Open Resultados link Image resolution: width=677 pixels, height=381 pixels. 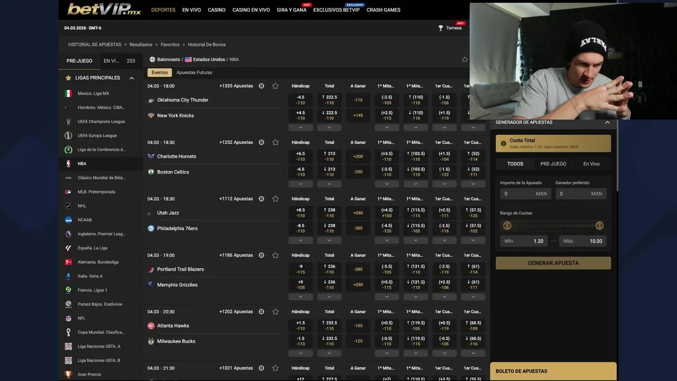[141, 44]
